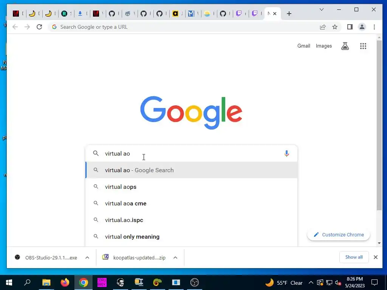
Task: Open Windows taskbar search
Action: [27, 282]
